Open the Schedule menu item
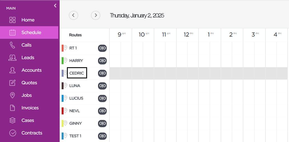Screen dimensions: 289x142 coord(31,32)
